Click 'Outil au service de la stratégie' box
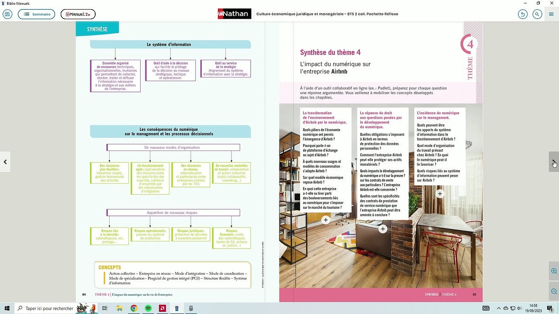Image resolution: width=559 pixels, height=314 pixels. pyautogui.click(x=226, y=69)
